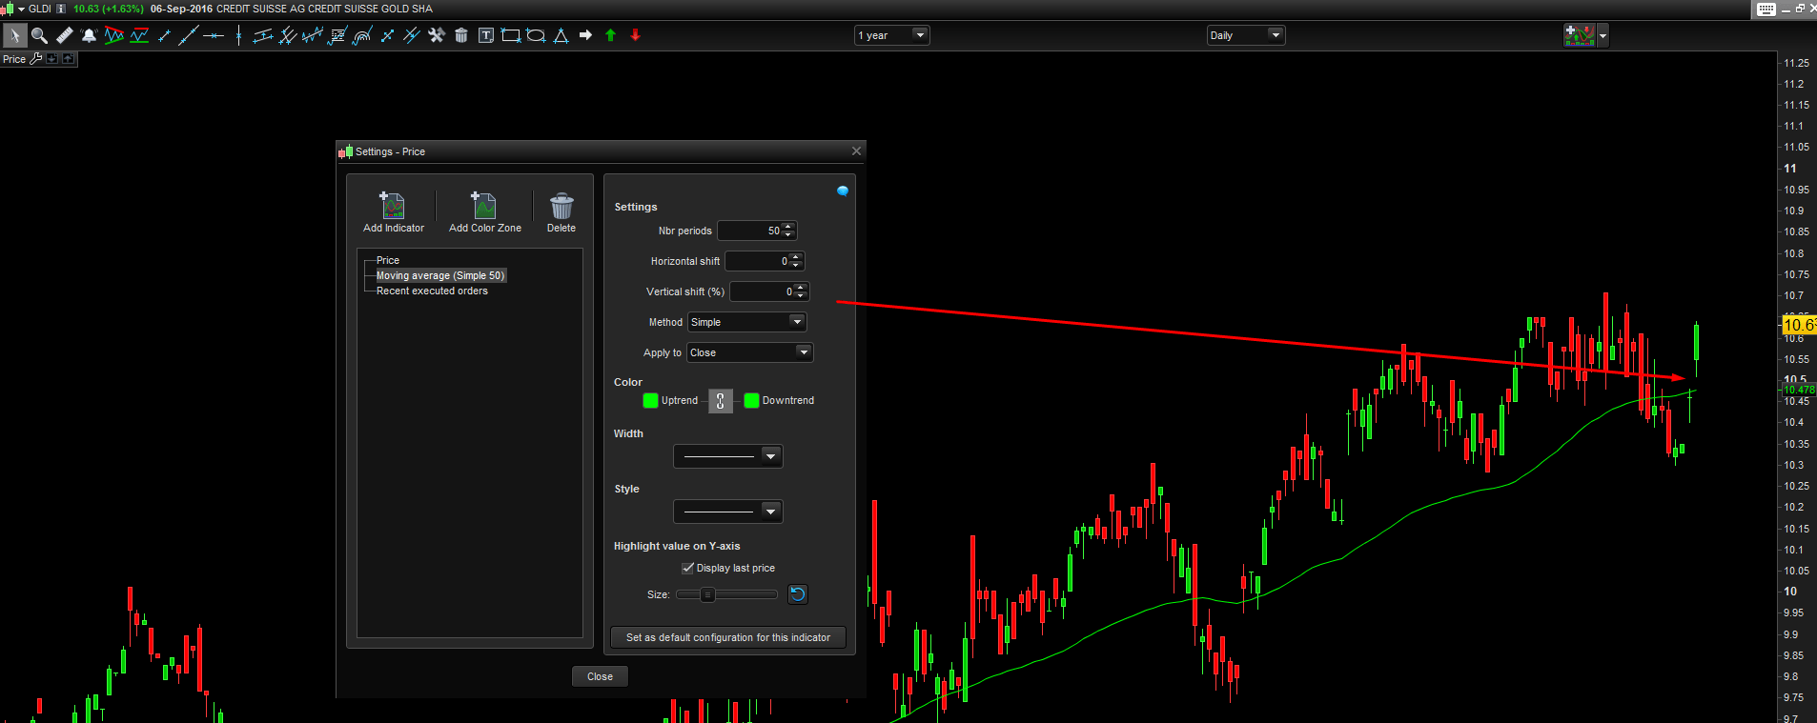Select Price in the indicator tree
The image size is (1817, 723).
click(x=388, y=260)
